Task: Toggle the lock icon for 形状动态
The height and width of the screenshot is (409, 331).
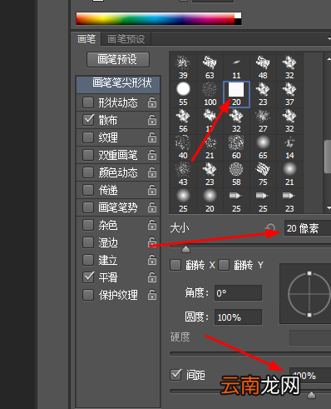Action: (x=152, y=102)
